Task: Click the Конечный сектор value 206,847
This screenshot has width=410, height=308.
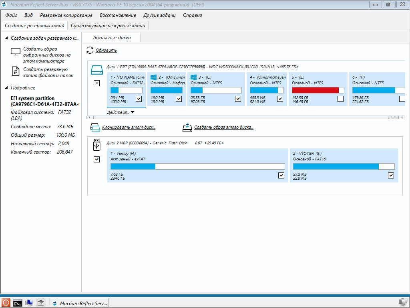Action: coord(65,152)
